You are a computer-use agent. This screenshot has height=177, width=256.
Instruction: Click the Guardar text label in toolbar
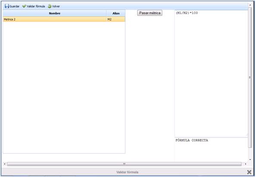[x=14, y=6]
